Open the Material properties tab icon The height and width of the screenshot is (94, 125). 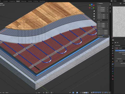[x=113, y=76]
